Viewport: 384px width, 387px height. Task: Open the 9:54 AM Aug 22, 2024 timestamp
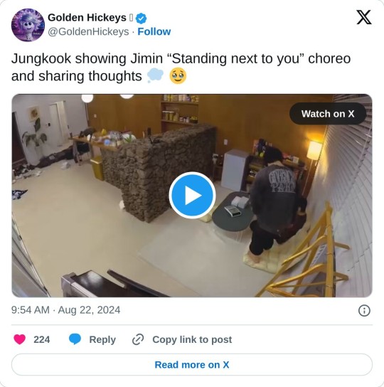point(65,310)
